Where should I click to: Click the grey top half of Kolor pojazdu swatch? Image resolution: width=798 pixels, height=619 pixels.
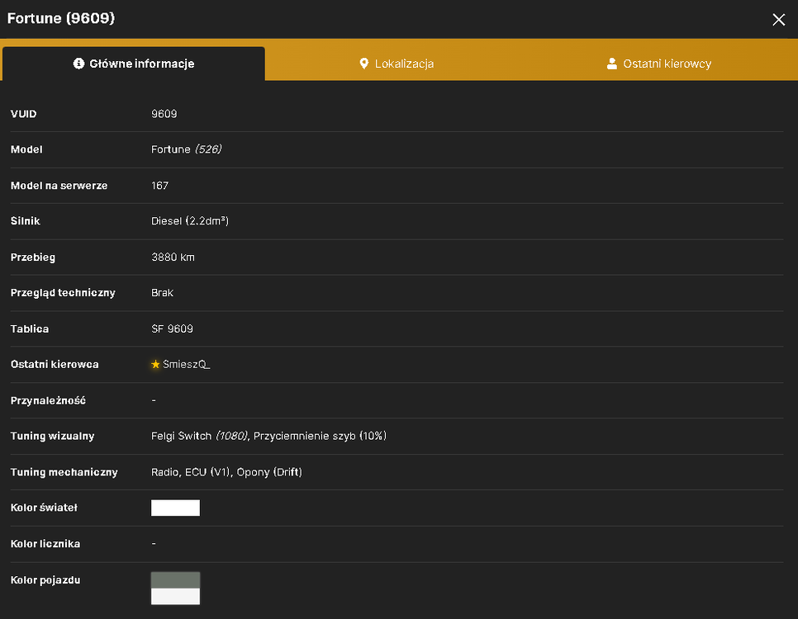tap(176, 580)
